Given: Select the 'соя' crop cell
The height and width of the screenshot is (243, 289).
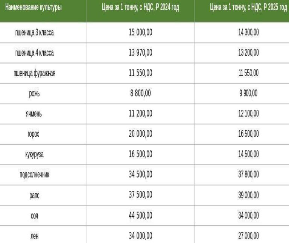Looking at the screenshot, I should [x=34, y=216].
